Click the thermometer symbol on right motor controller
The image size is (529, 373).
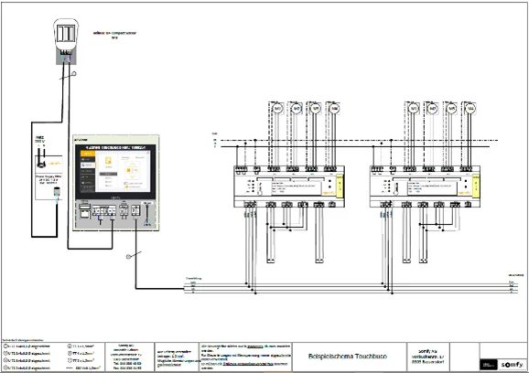point(396,188)
